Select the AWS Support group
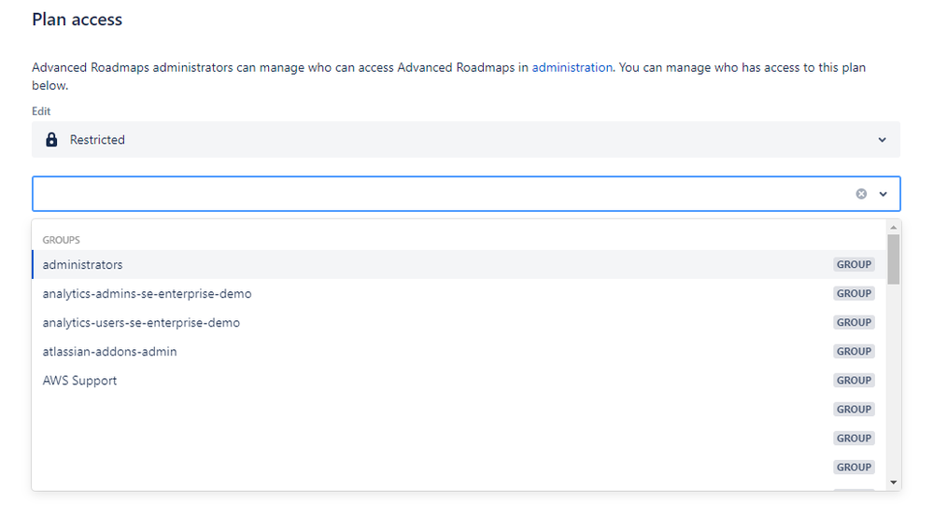The height and width of the screenshot is (517, 933). tap(459, 381)
